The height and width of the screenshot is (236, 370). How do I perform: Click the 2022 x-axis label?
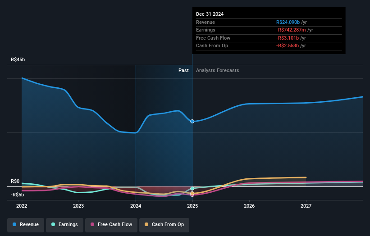[22, 206]
